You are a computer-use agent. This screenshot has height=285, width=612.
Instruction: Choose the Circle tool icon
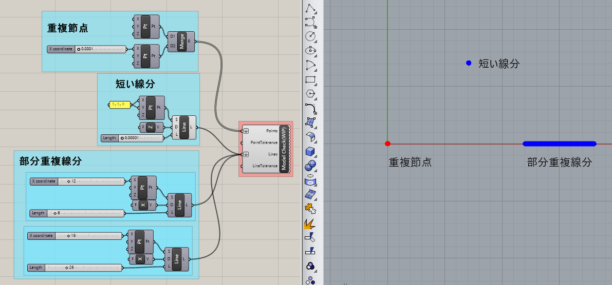pos(310,36)
